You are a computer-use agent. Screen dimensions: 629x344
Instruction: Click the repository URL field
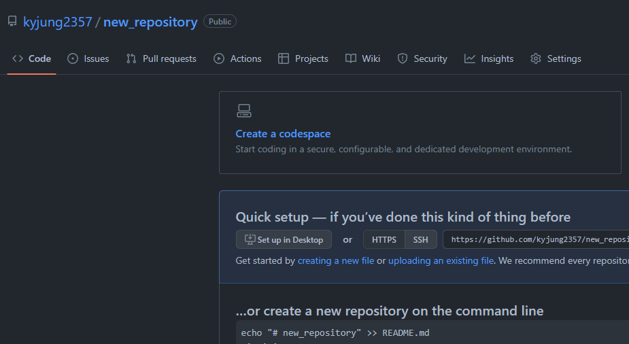[536, 239]
